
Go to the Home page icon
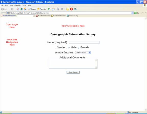25,9
